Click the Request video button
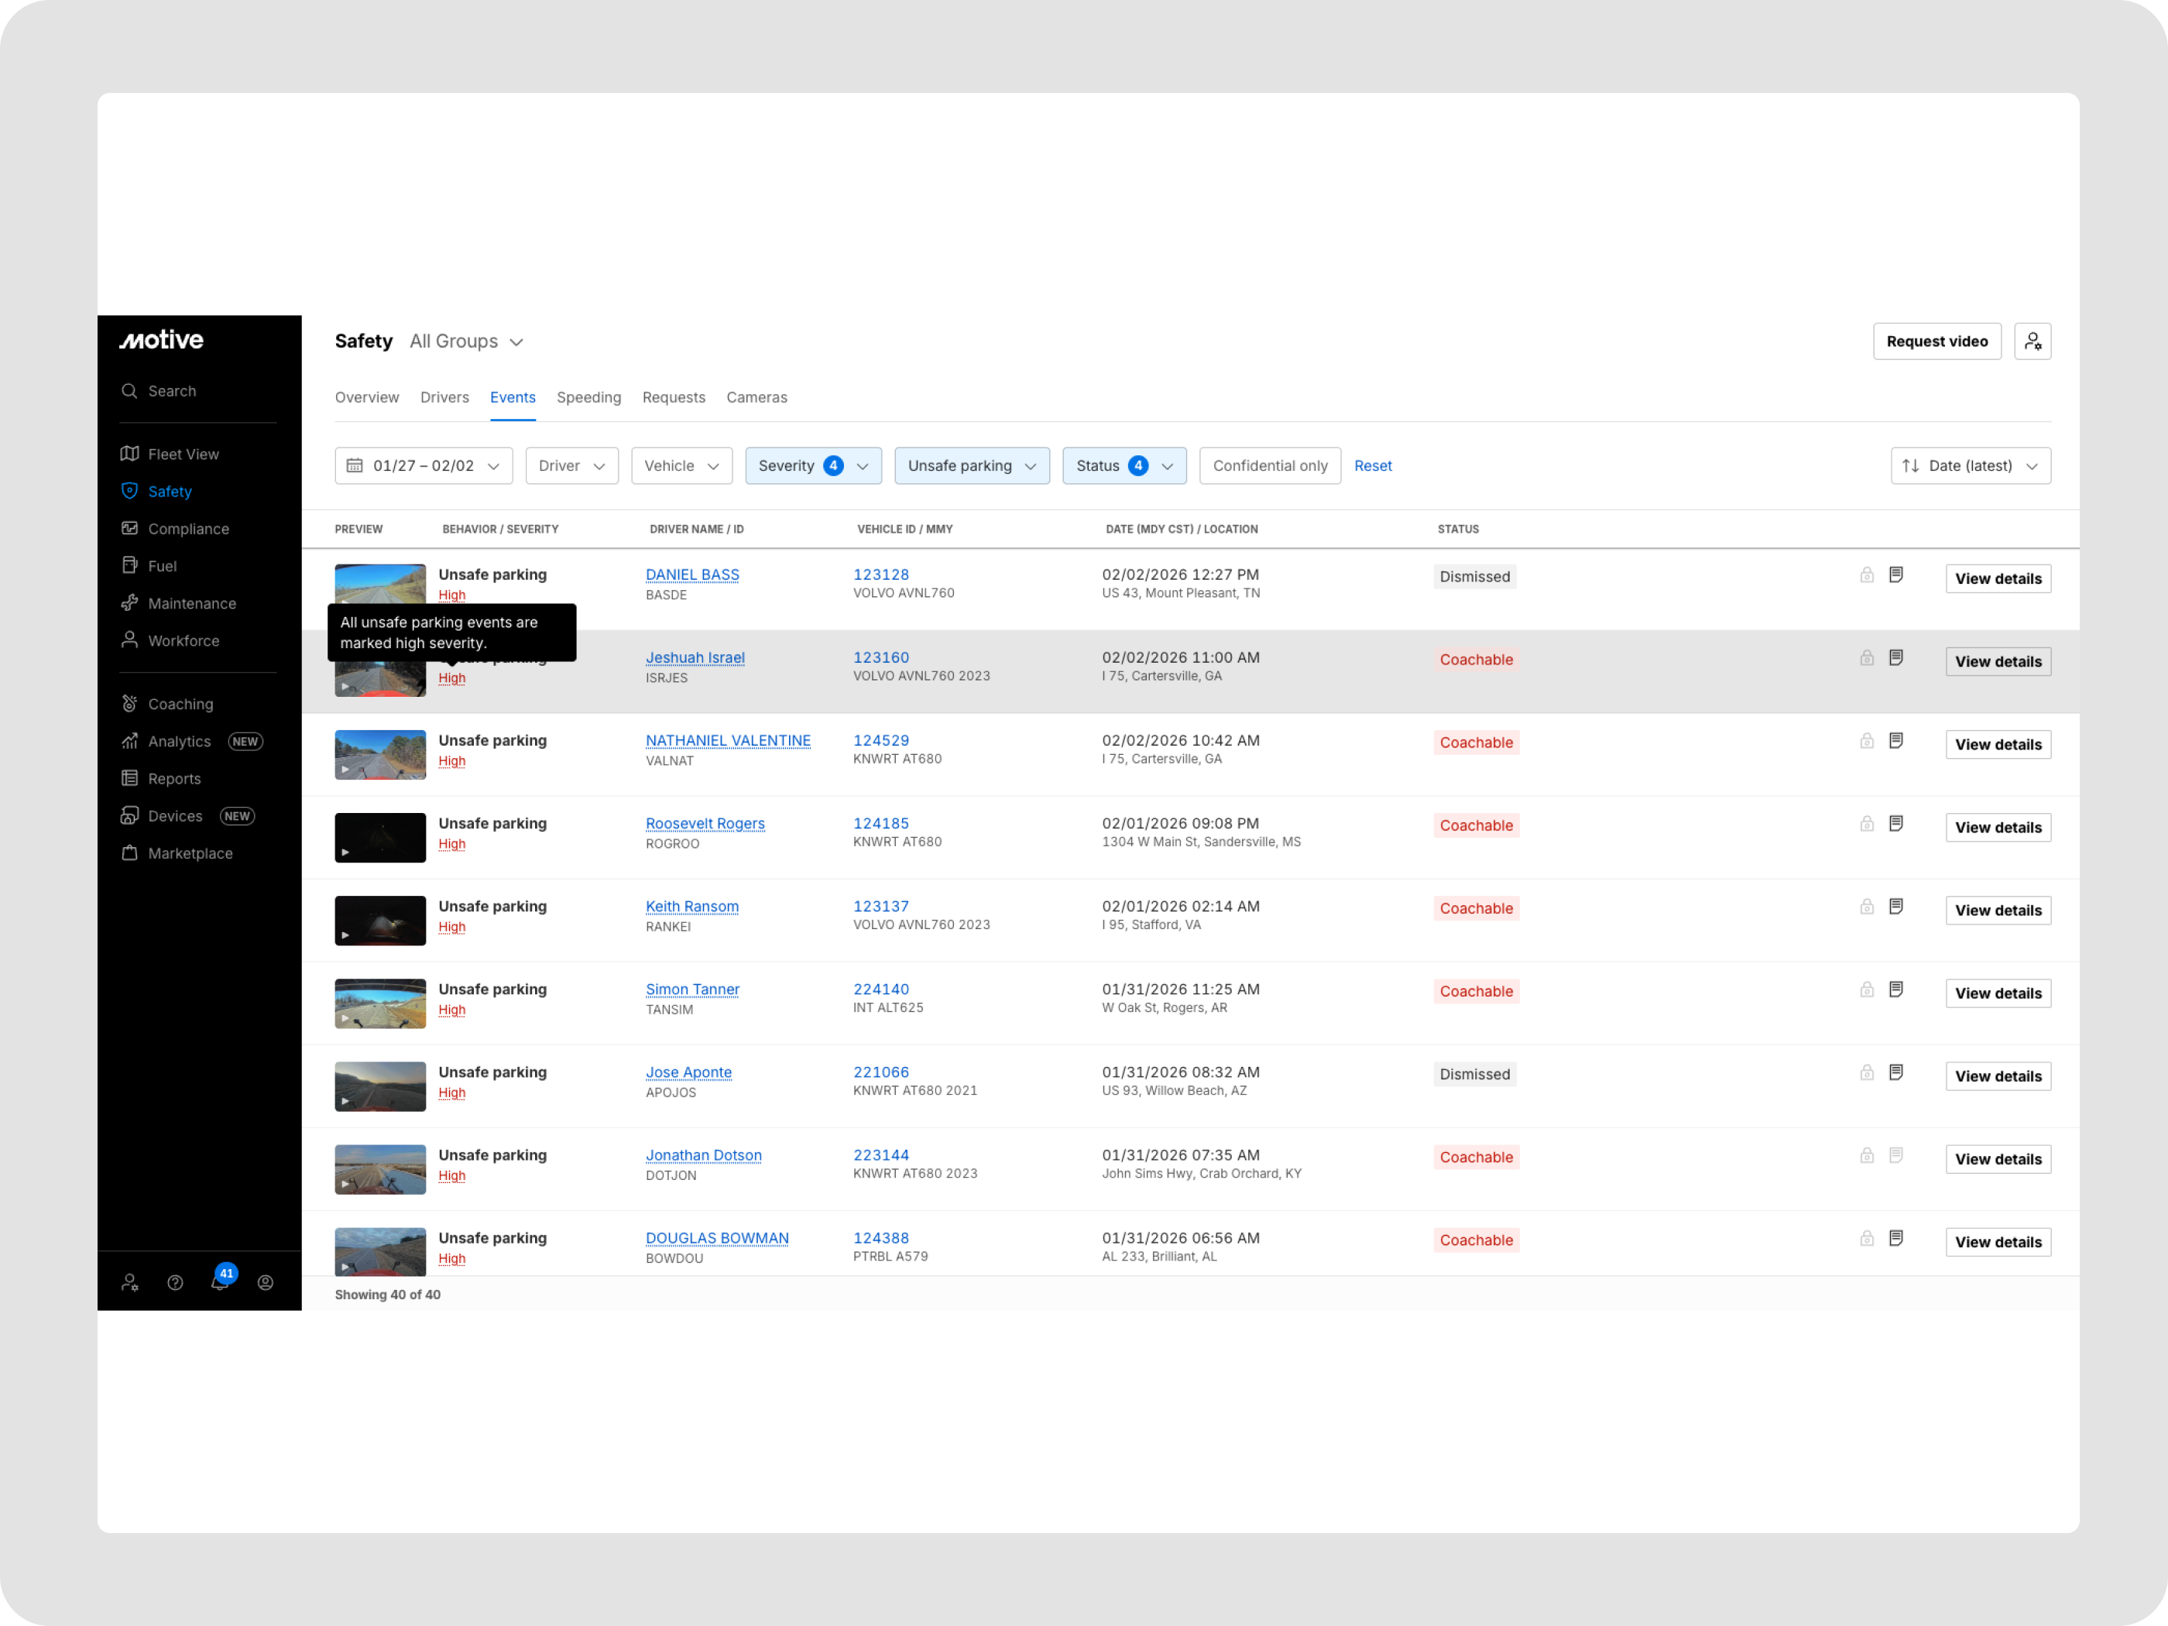 point(1936,341)
